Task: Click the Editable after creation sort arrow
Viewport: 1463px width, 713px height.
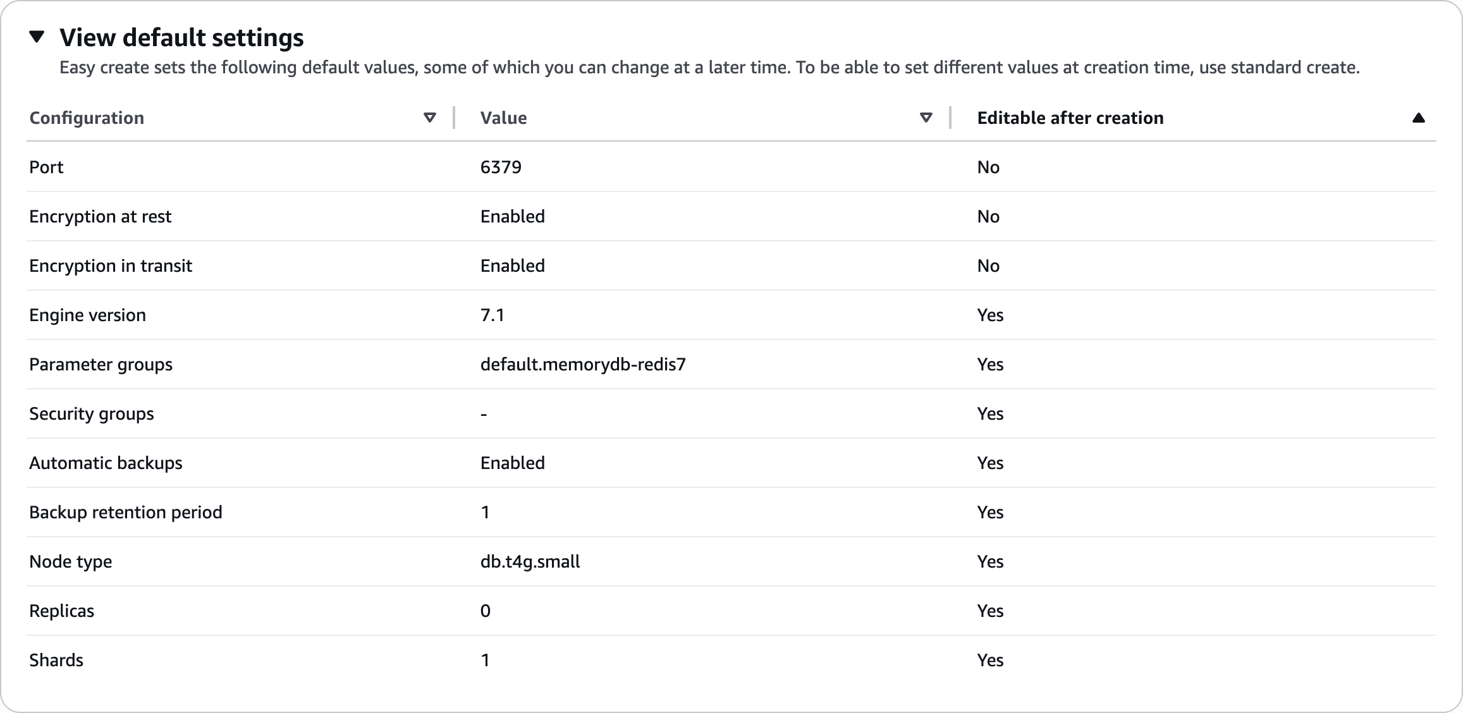Action: click(x=1418, y=118)
